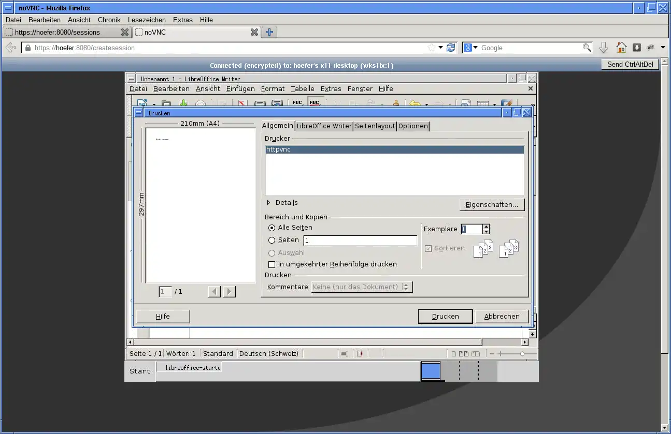Click the plus icon to open a new tab
671x434 pixels.
coord(269,32)
